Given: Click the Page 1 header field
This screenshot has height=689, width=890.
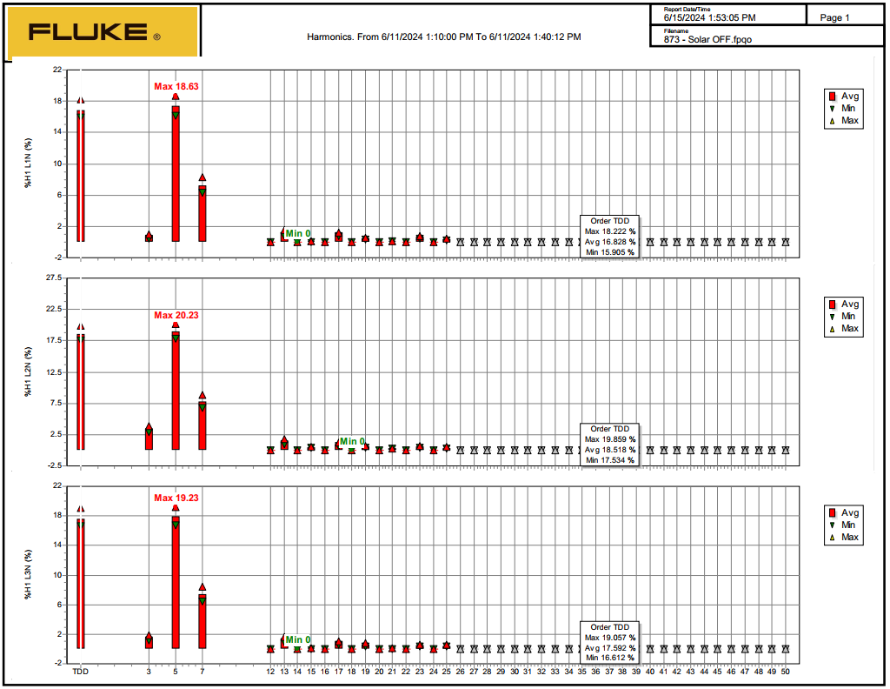Looking at the screenshot, I should (x=835, y=17).
